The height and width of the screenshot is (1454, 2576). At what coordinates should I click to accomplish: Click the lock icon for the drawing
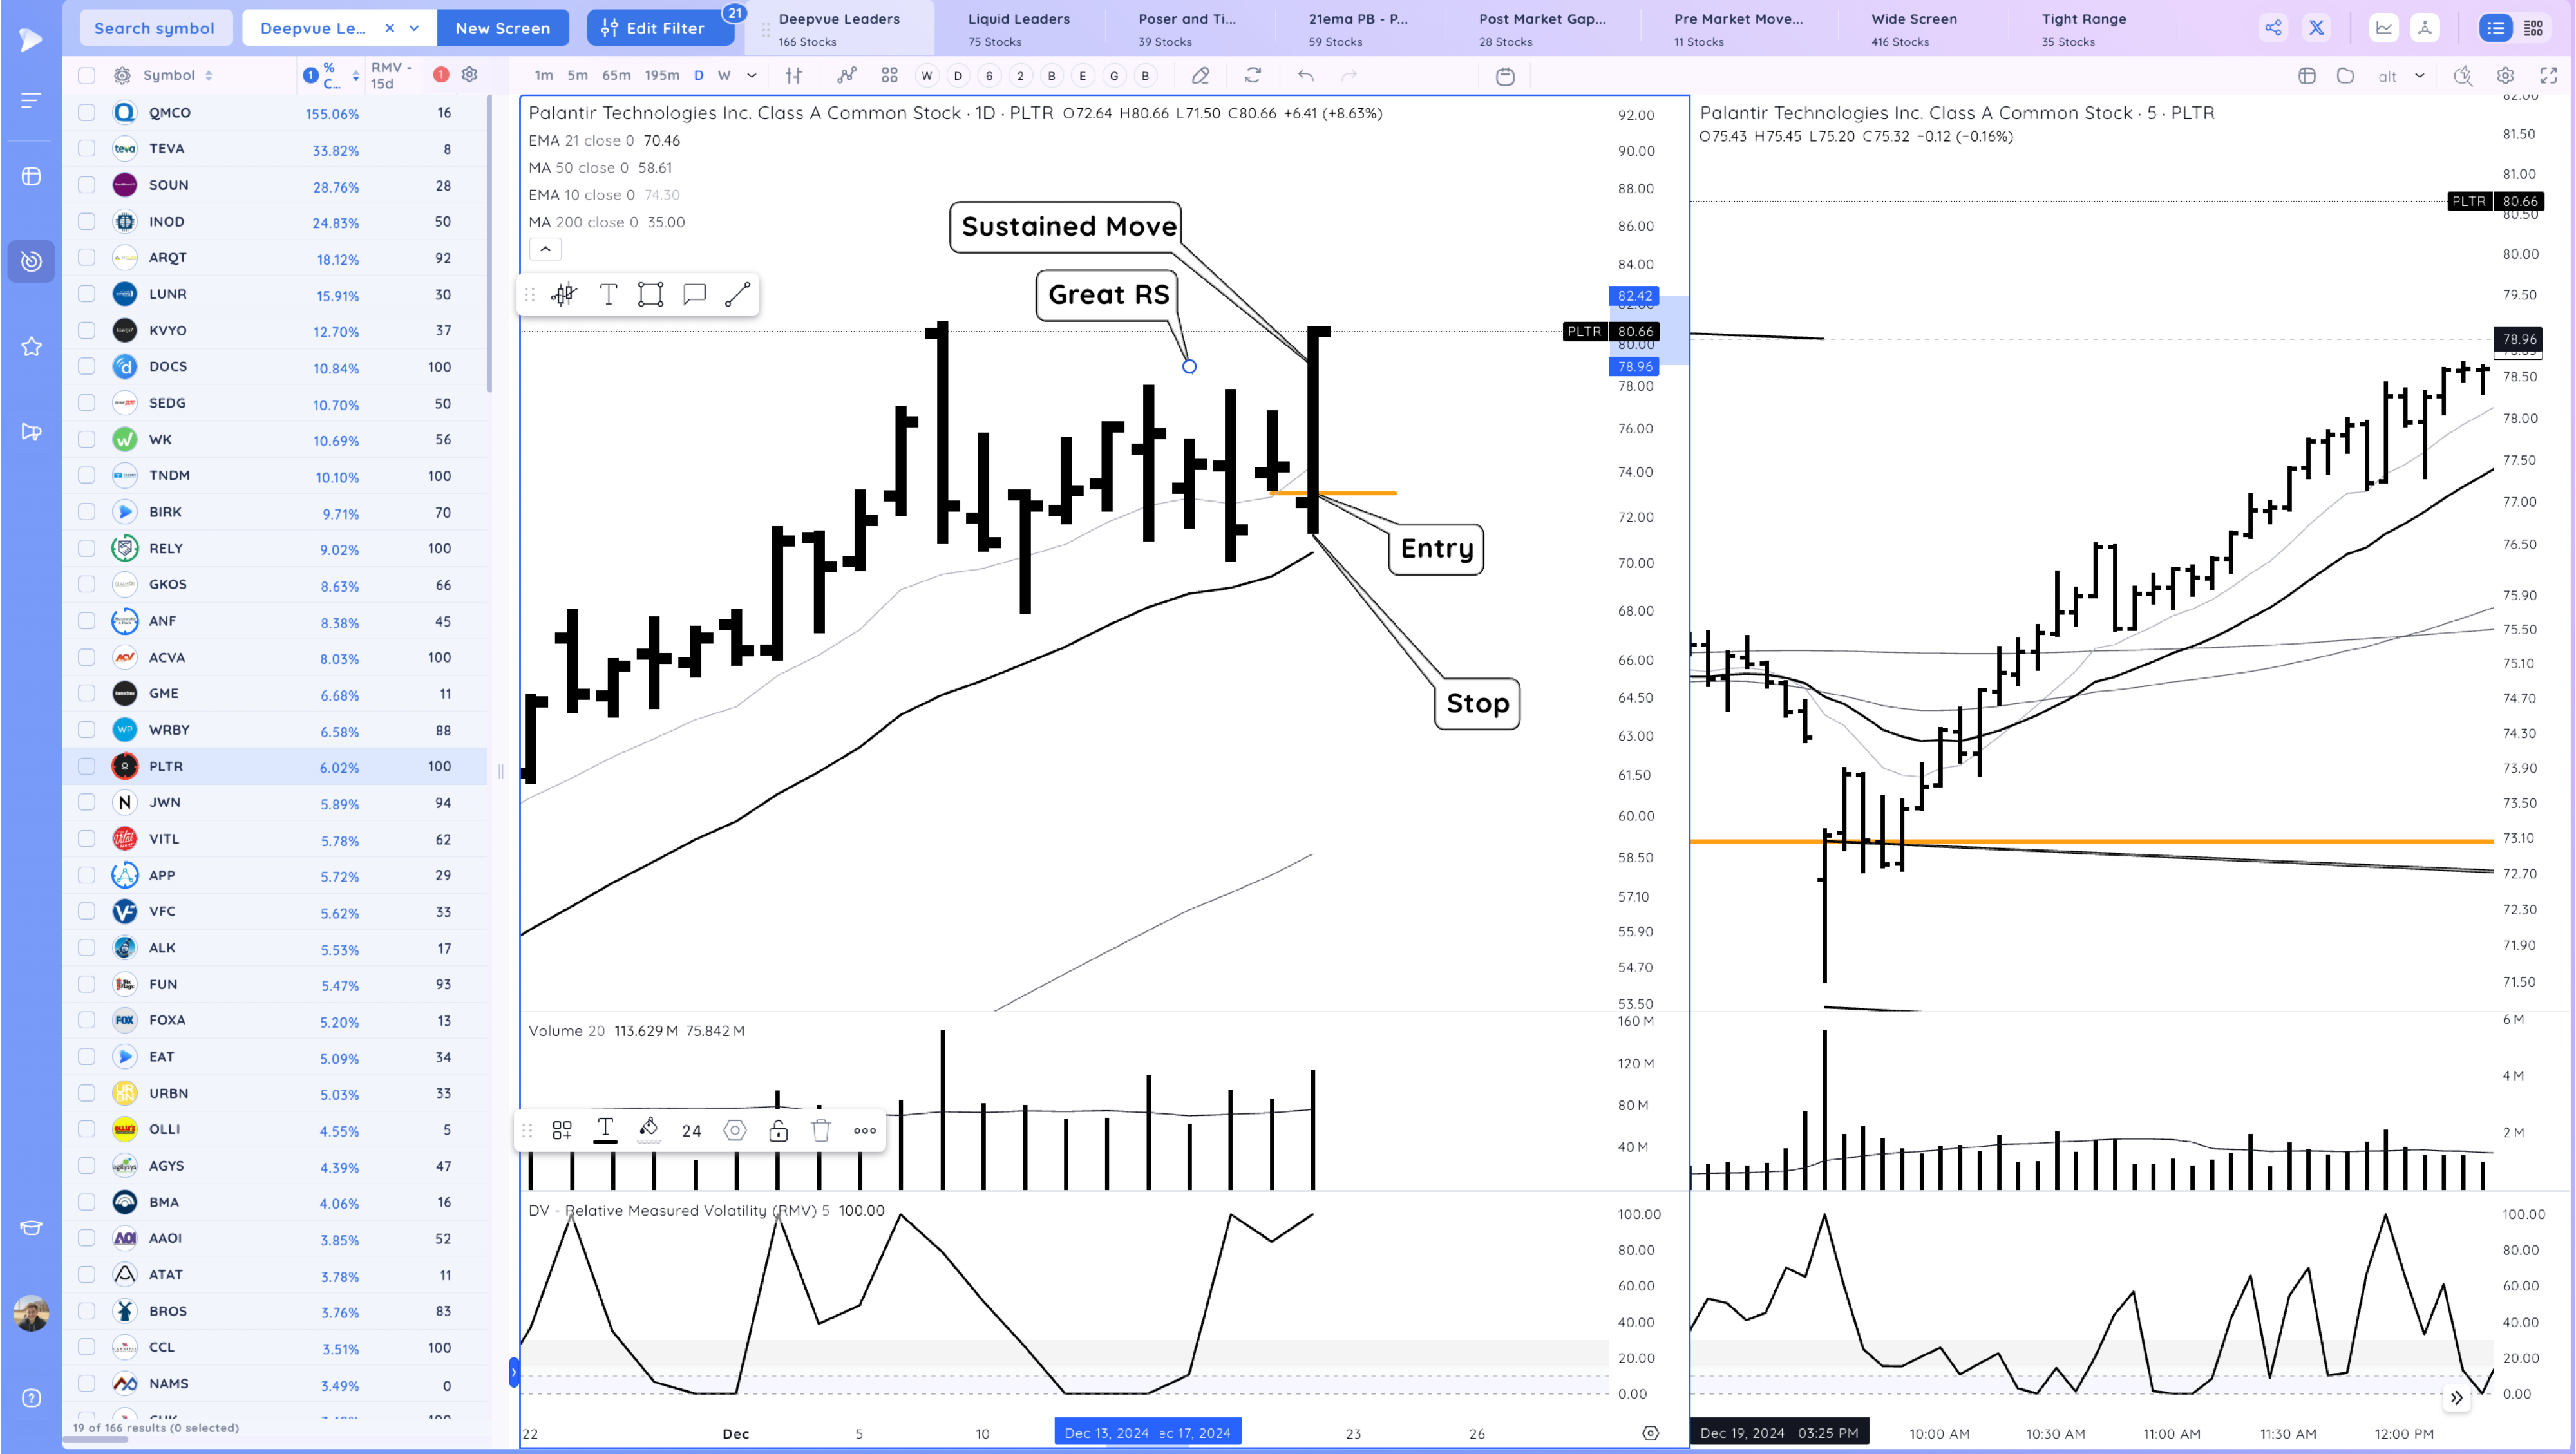778,1130
